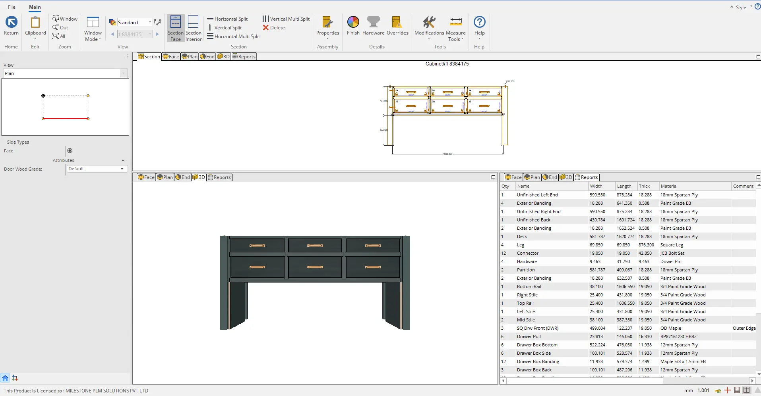Screen dimensions: 761x396
Task: Open the Clipboard tool
Action: 35,27
